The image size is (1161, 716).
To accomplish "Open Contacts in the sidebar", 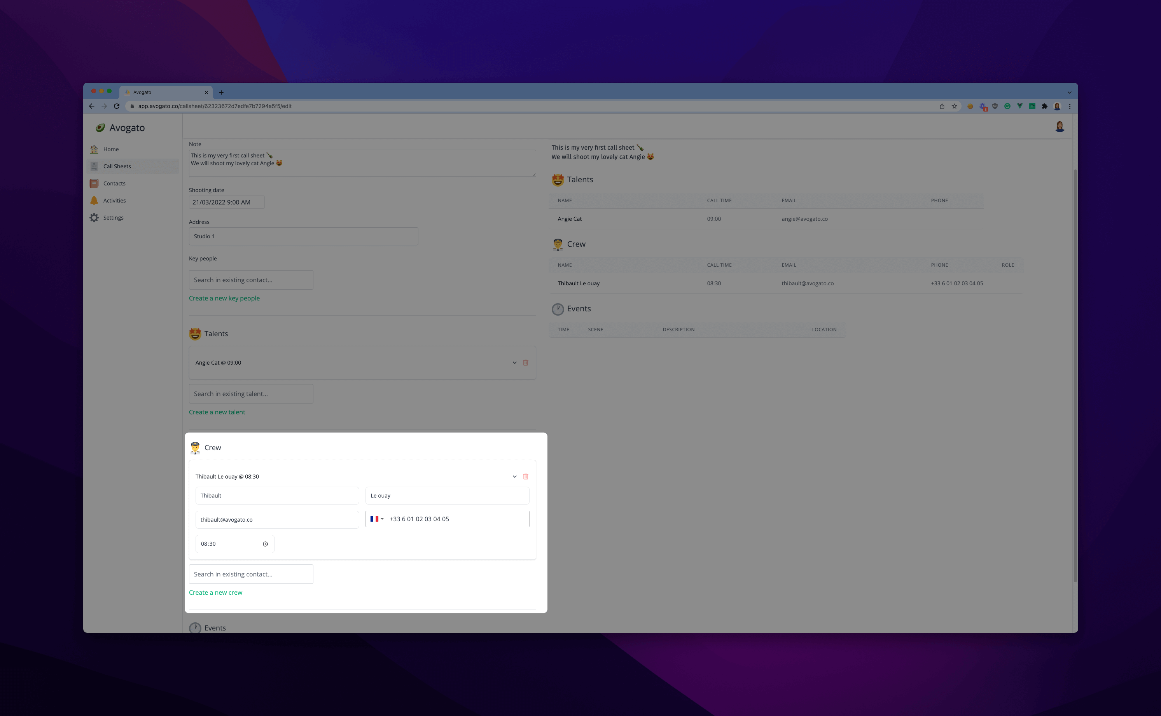I will pyautogui.click(x=133, y=183).
